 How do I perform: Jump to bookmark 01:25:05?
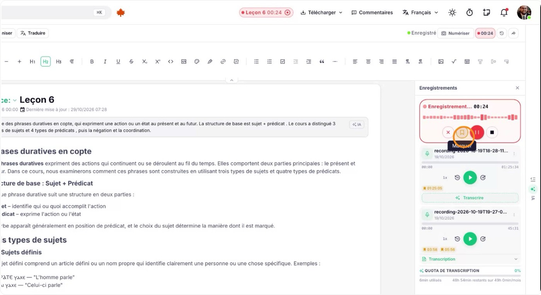(x=432, y=188)
